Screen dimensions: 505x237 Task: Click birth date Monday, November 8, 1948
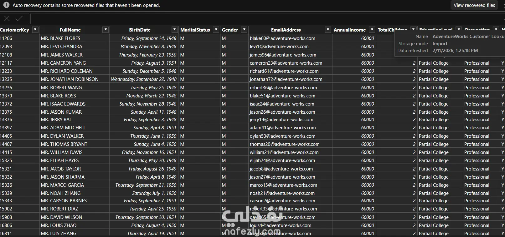[x=148, y=46]
